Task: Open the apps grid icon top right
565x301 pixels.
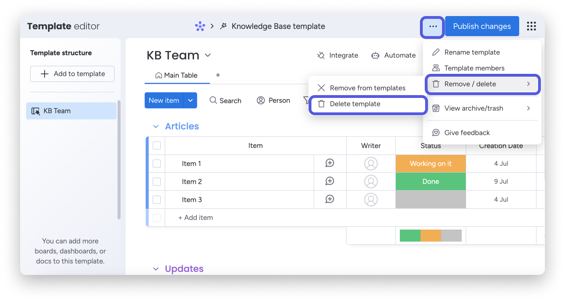Action: 531,26
